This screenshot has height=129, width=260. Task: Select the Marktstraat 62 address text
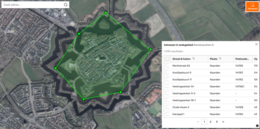click(x=181, y=66)
